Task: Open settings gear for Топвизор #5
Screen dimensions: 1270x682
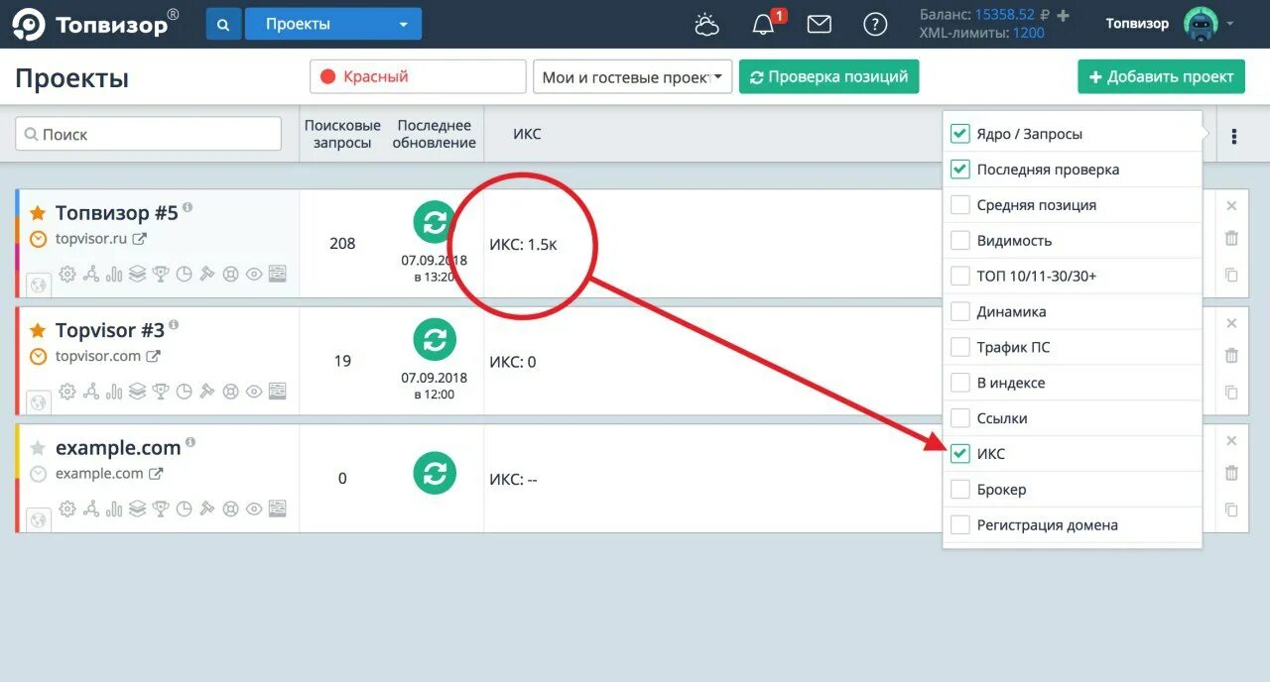Action: [67, 275]
